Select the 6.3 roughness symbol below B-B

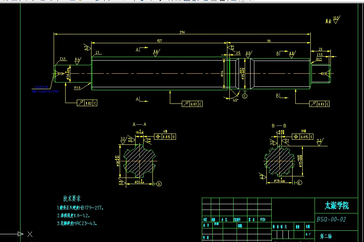262,176
